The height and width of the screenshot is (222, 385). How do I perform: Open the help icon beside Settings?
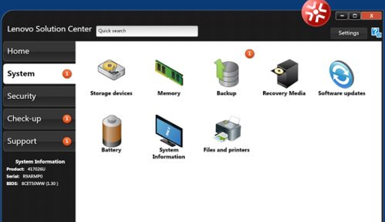tap(376, 32)
